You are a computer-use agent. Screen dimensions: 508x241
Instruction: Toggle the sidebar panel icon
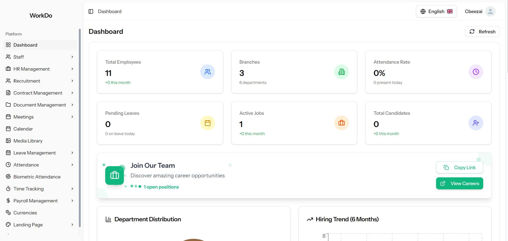(91, 11)
